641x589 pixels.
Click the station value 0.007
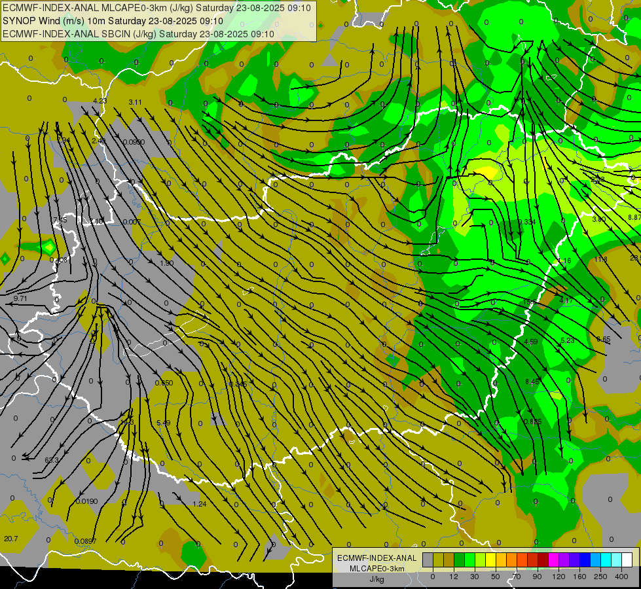(132, 222)
